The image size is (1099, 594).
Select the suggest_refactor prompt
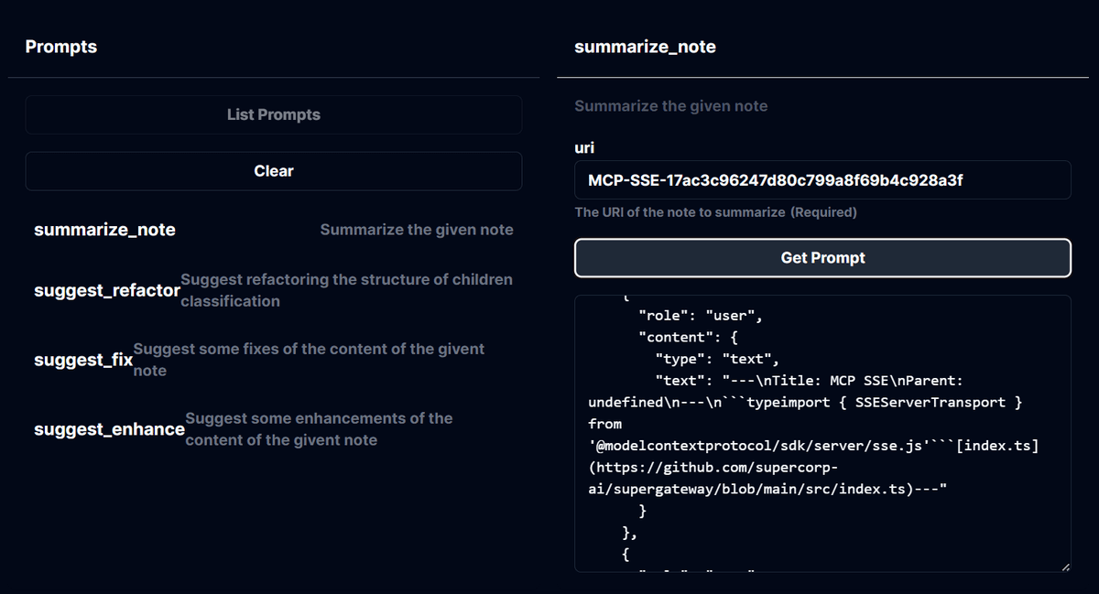click(x=273, y=290)
